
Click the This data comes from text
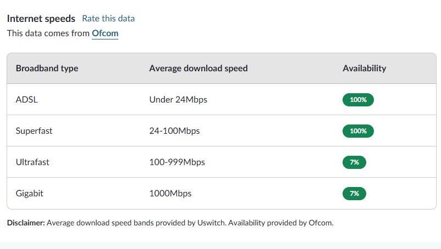(48, 33)
